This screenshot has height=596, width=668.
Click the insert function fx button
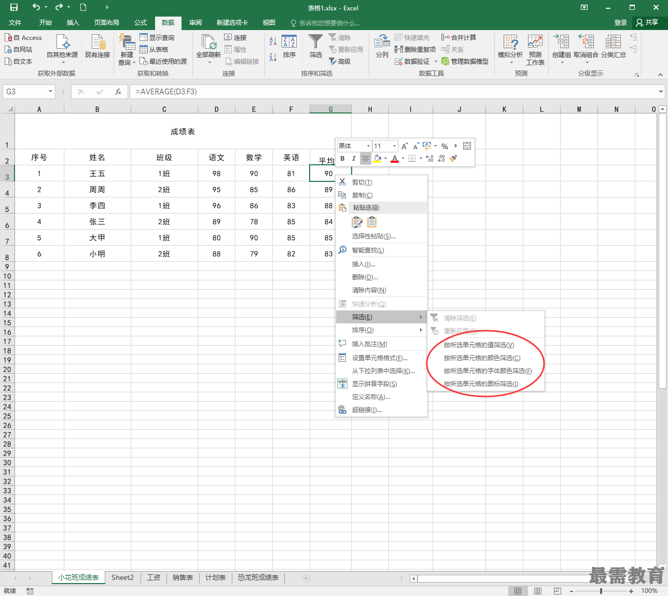coord(118,92)
